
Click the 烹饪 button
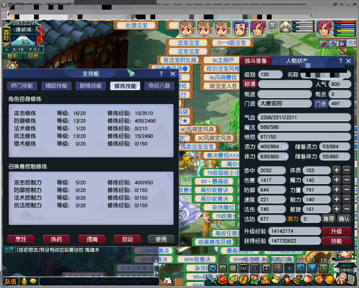[x=21, y=239]
